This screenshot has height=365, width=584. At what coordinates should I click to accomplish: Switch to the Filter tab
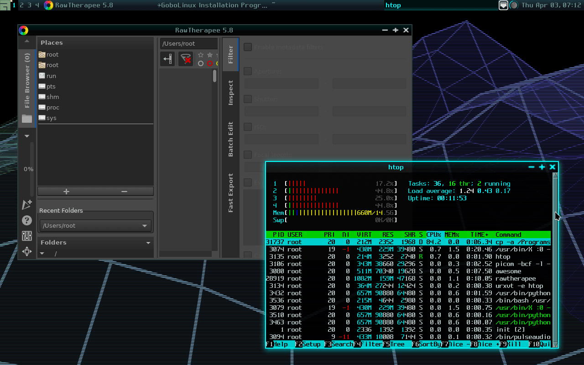[x=230, y=54]
